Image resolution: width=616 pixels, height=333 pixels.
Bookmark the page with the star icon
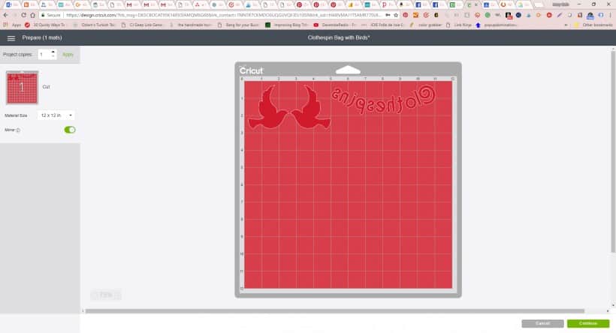click(396, 15)
